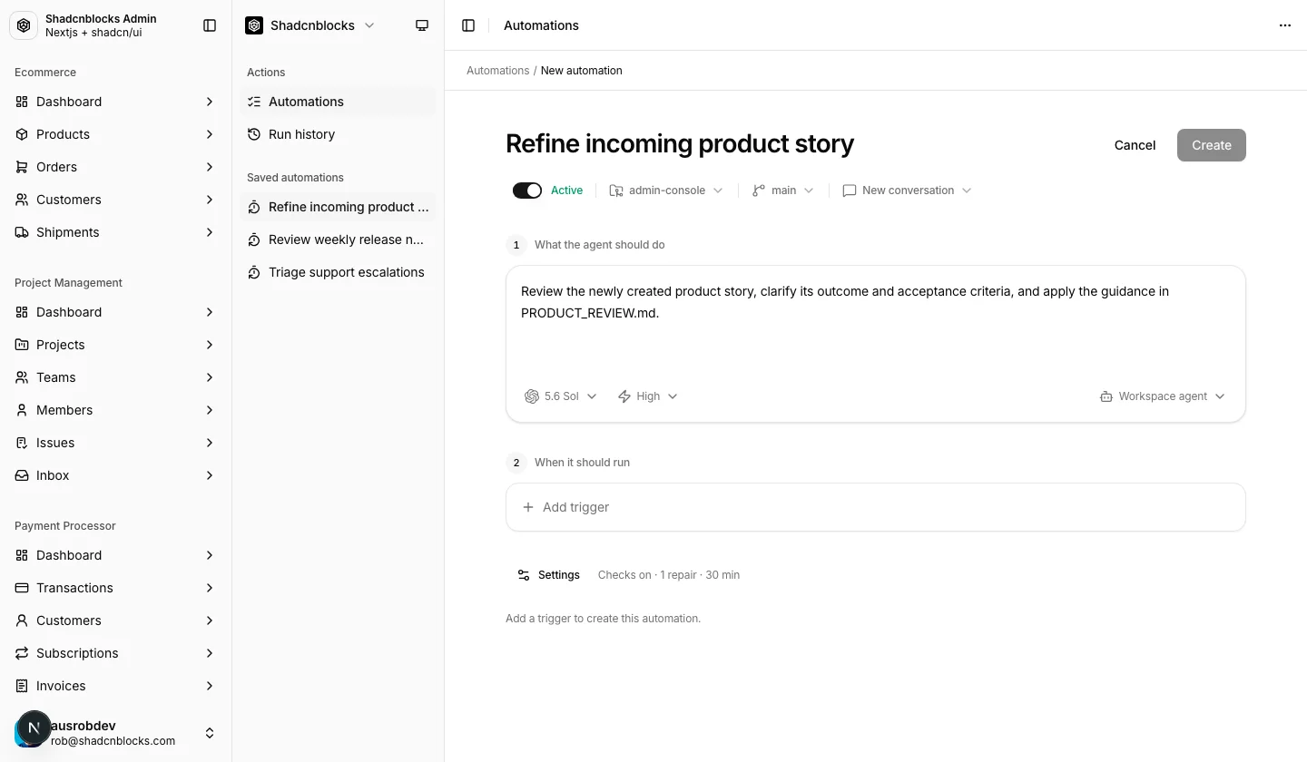Screen dimensions: 1307x762
Task: Open the Workspace agent dropdown
Action: (1163, 396)
